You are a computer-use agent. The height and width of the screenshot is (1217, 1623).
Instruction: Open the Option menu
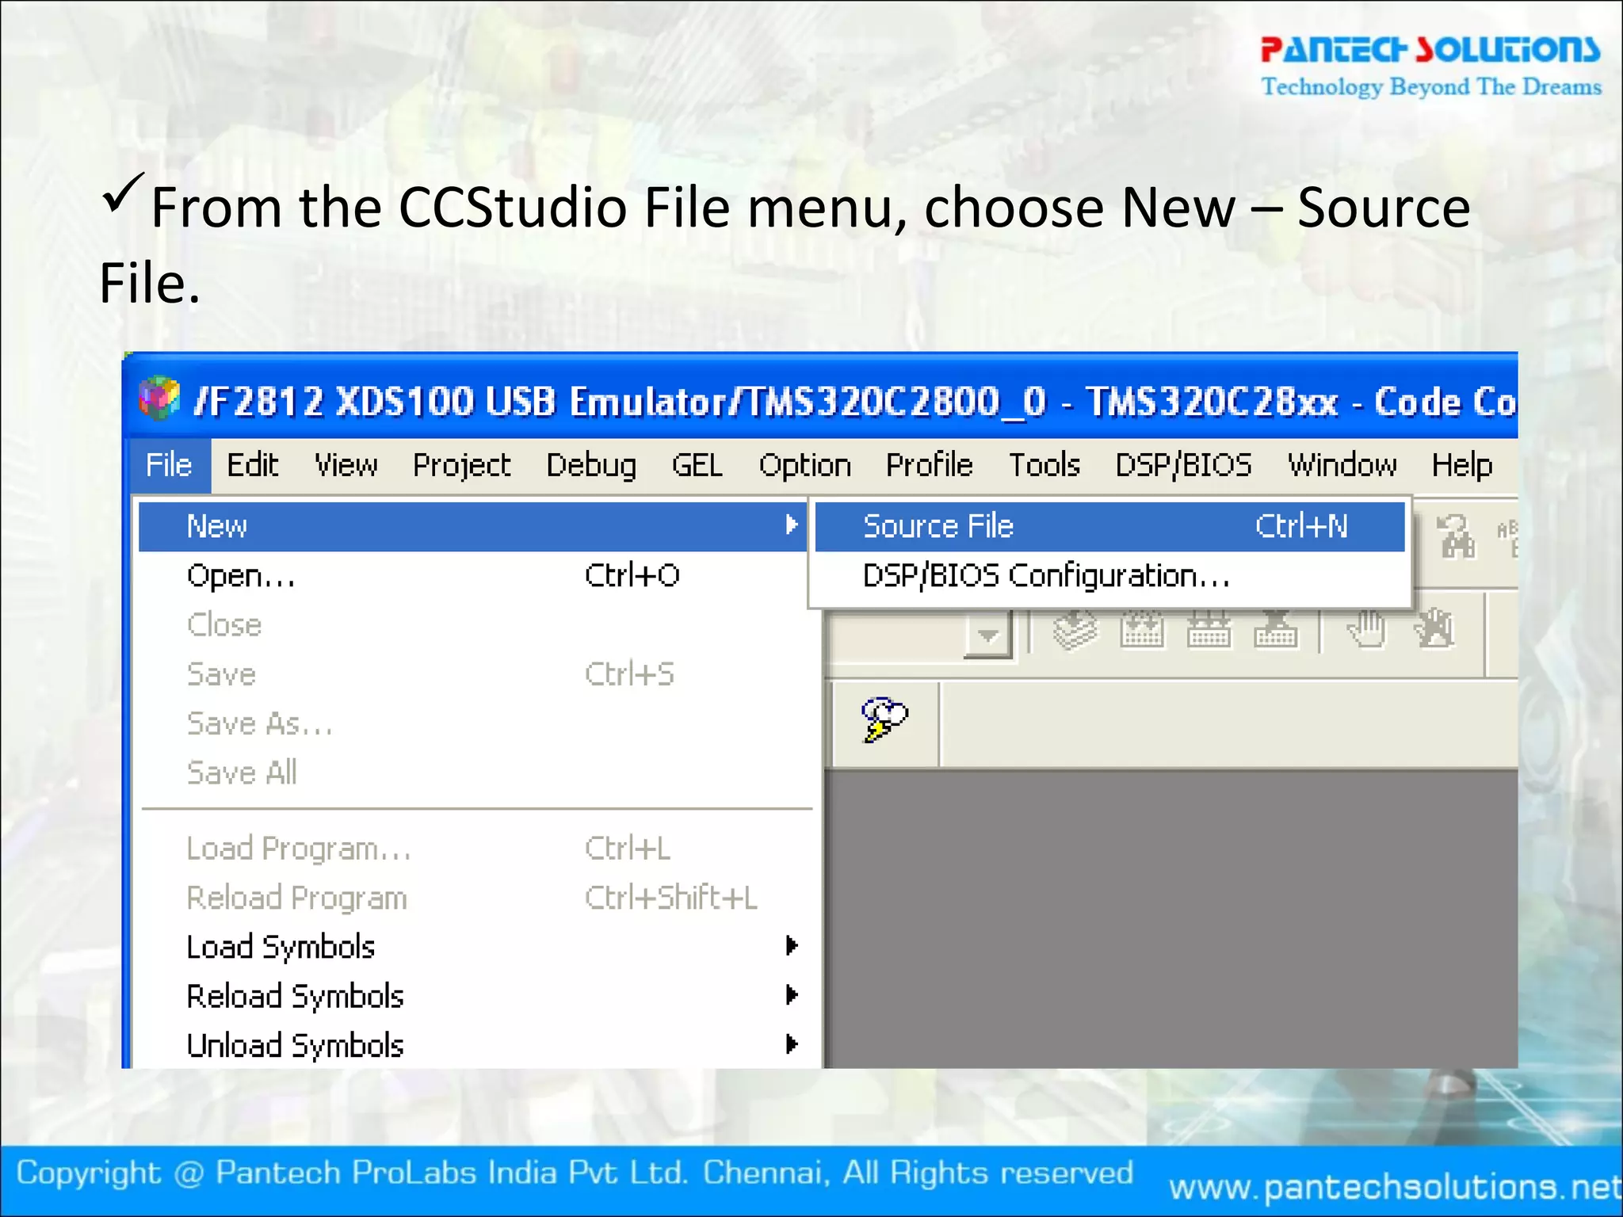point(805,465)
